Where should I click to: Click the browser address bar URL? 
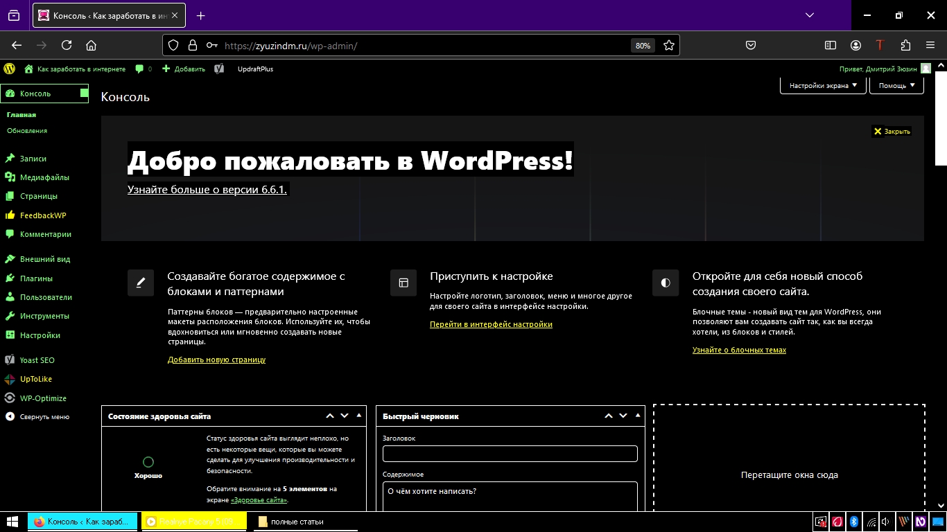coord(291,46)
